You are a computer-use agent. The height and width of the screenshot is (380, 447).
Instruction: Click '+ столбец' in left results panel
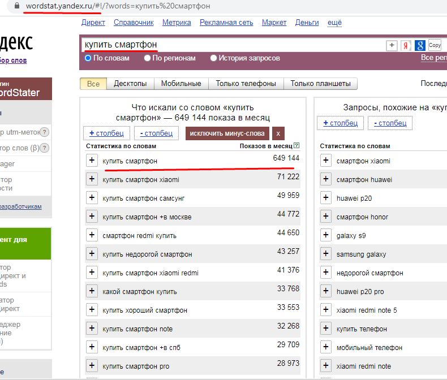(106, 133)
